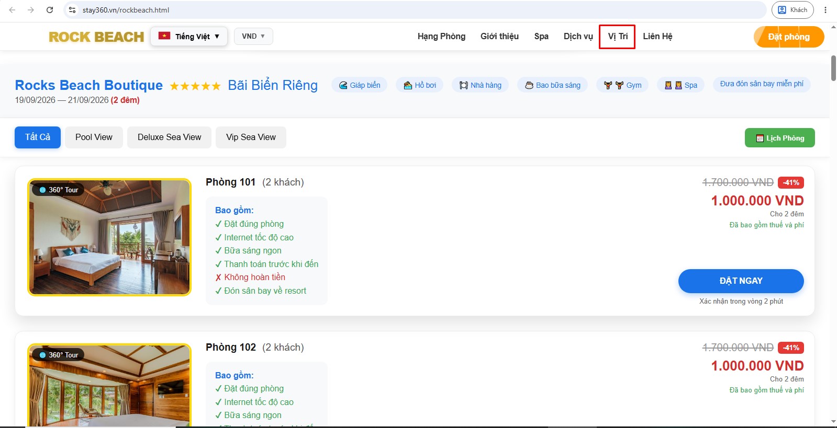Select the Vip Sea View filter tab
This screenshot has height=428, width=837.
[251, 137]
